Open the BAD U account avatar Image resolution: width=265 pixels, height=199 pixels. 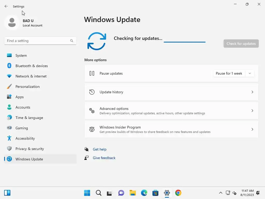12,23
